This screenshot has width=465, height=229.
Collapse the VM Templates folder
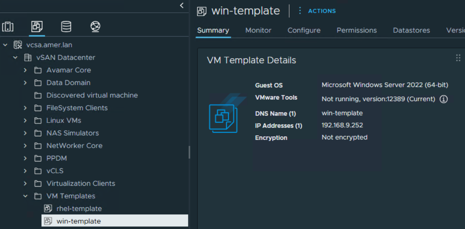click(25, 196)
